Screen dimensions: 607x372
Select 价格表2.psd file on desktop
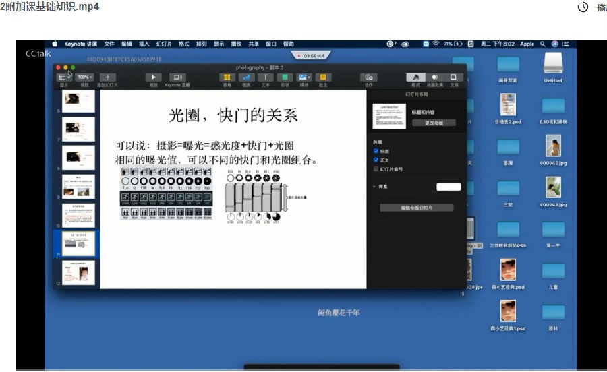pyautogui.click(x=508, y=105)
